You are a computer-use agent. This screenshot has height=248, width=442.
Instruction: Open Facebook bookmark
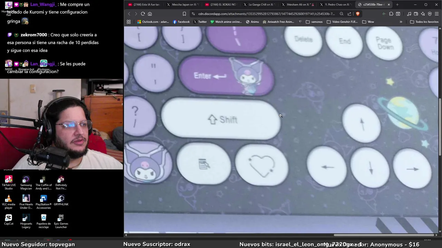coord(181,22)
